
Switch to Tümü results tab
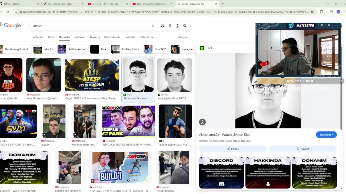(x=51, y=37)
